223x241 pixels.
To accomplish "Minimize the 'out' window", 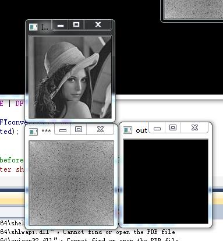I will click(157, 128).
